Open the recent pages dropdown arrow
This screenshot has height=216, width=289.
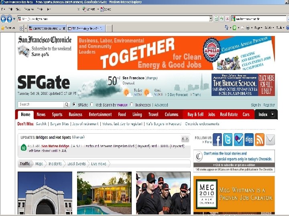(x=14, y=19)
